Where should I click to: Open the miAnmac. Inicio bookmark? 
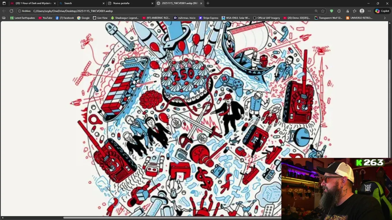pos(184,18)
